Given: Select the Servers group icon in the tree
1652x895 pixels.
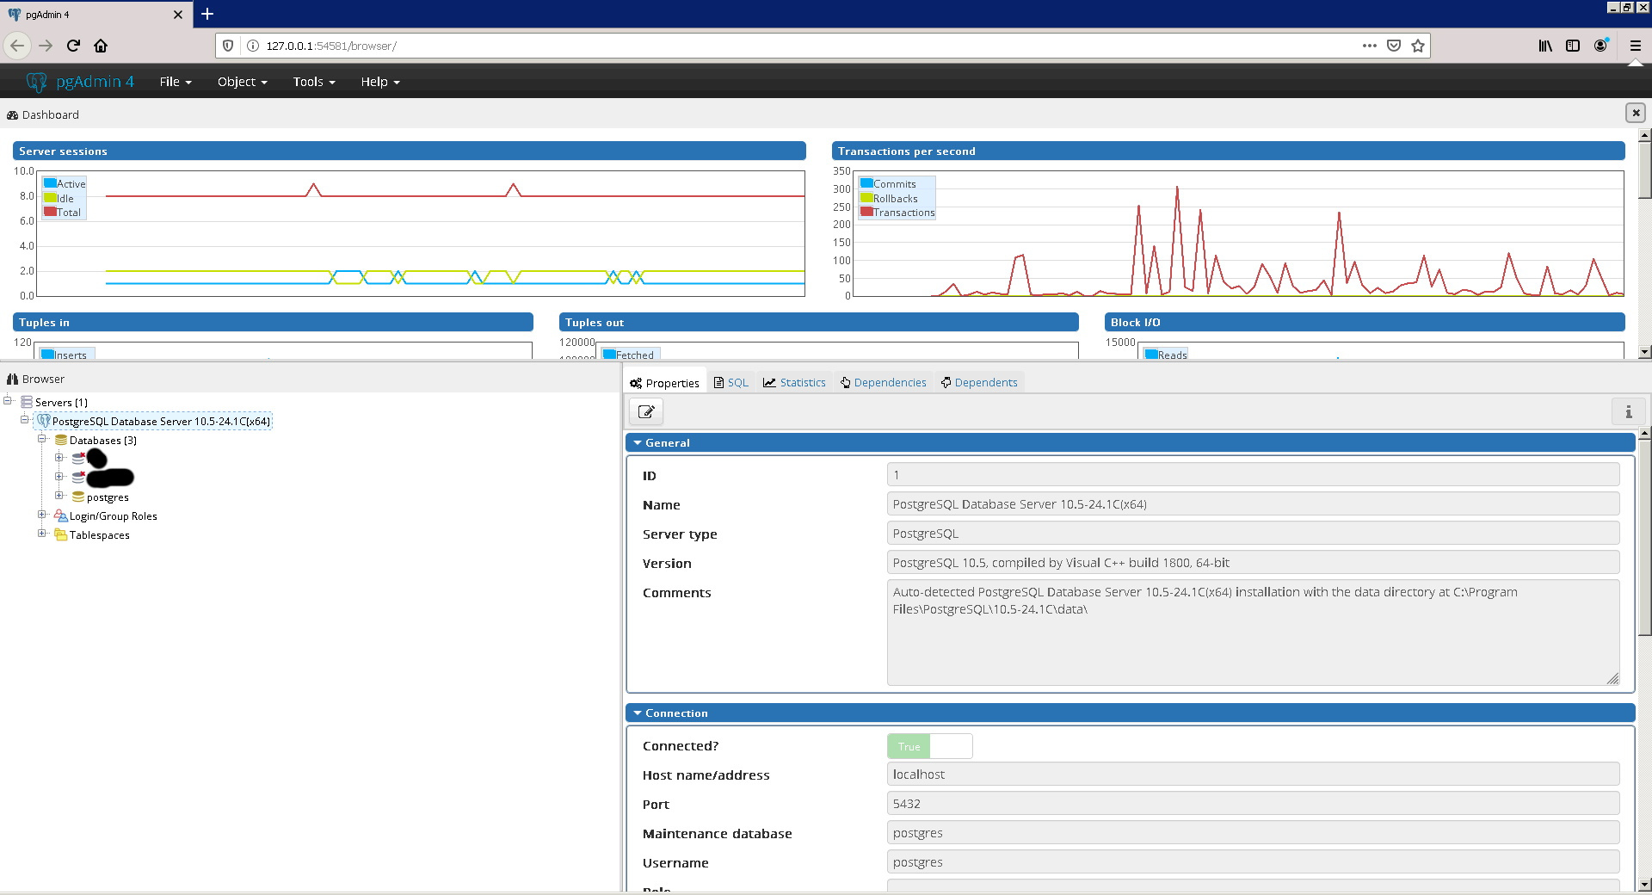Looking at the screenshot, I should tap(27, 402).
